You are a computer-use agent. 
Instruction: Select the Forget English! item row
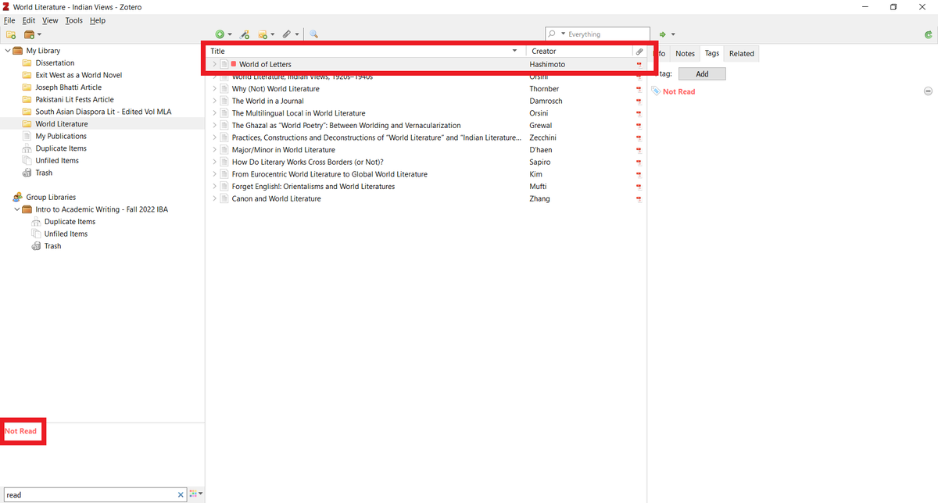pyautogui.click(x=426, y=187)
